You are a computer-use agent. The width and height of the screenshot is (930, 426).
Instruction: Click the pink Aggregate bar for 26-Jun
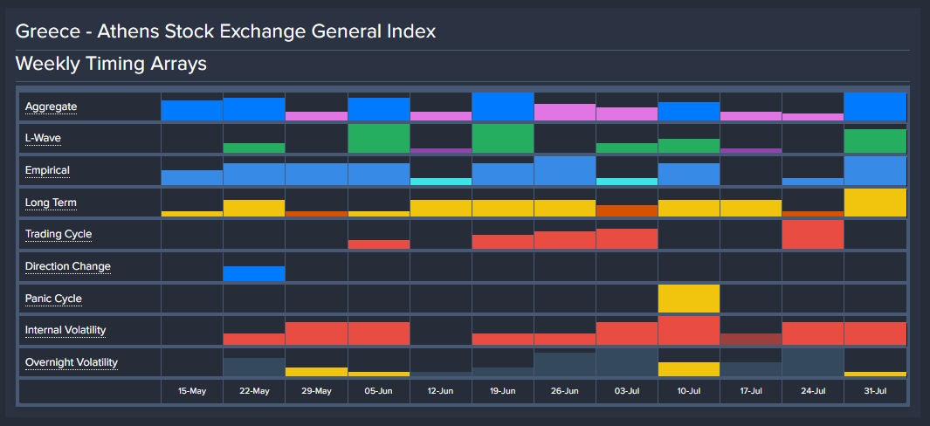pos(565,113)
